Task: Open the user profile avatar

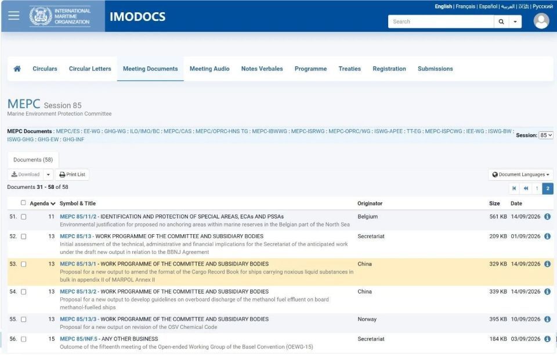Action: point(541,21)
